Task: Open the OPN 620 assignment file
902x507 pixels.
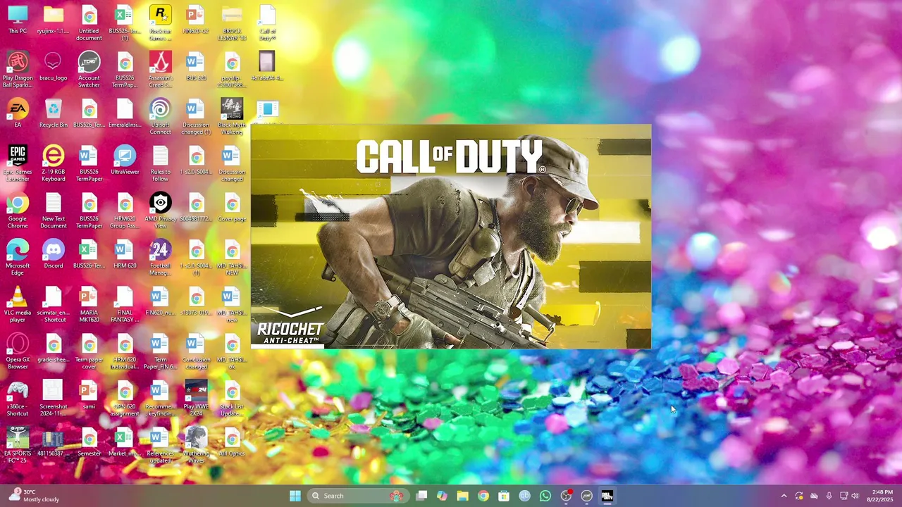Action: coord(125,399)
